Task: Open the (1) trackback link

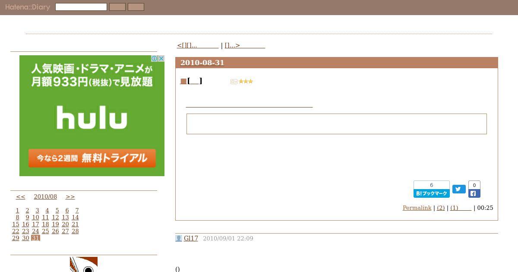Action: [x=461, y=208]
